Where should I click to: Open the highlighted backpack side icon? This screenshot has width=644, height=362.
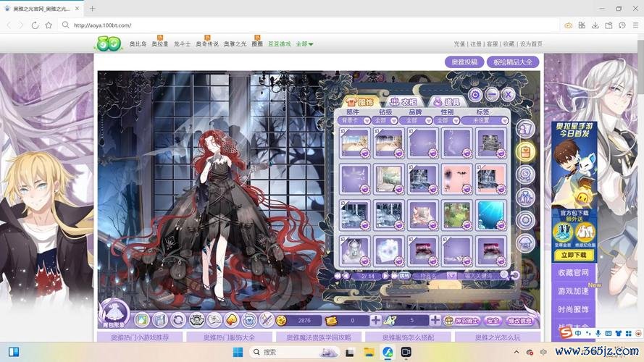[x=525, y=151]
